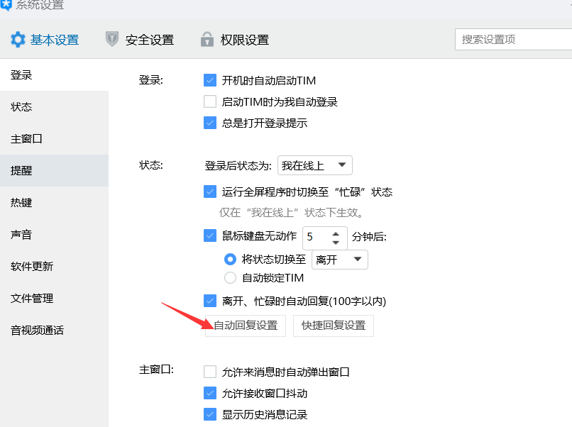
Task: Uncheck 总是打开登录提示 checkbox
Action: 210,123
